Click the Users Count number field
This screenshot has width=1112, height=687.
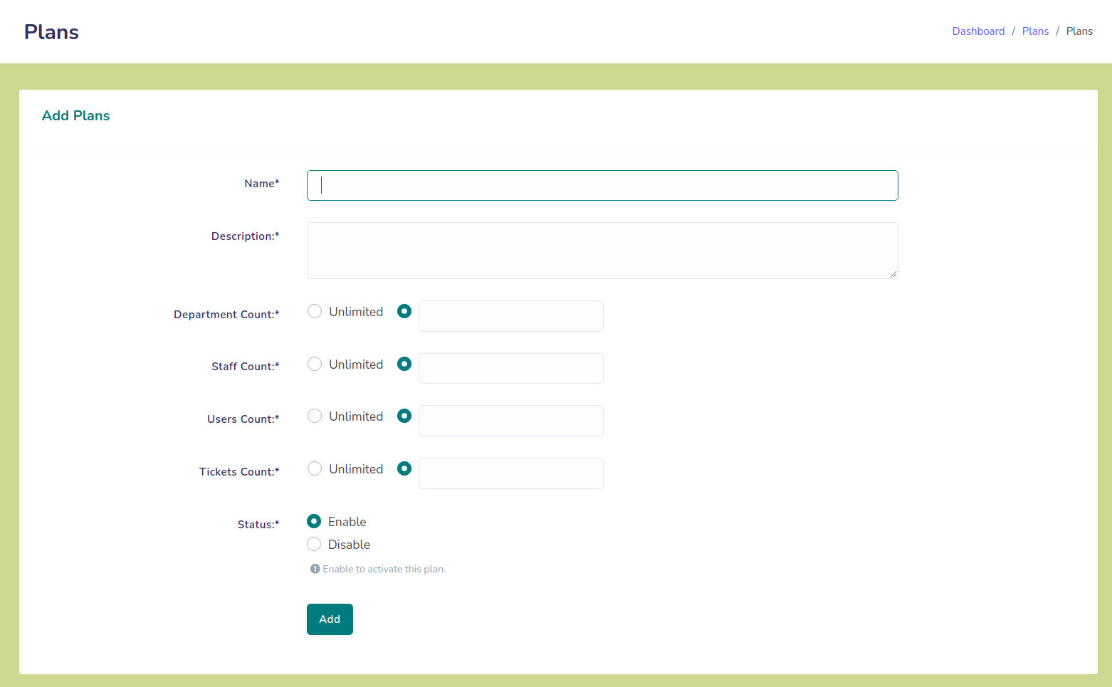(510, 421)
